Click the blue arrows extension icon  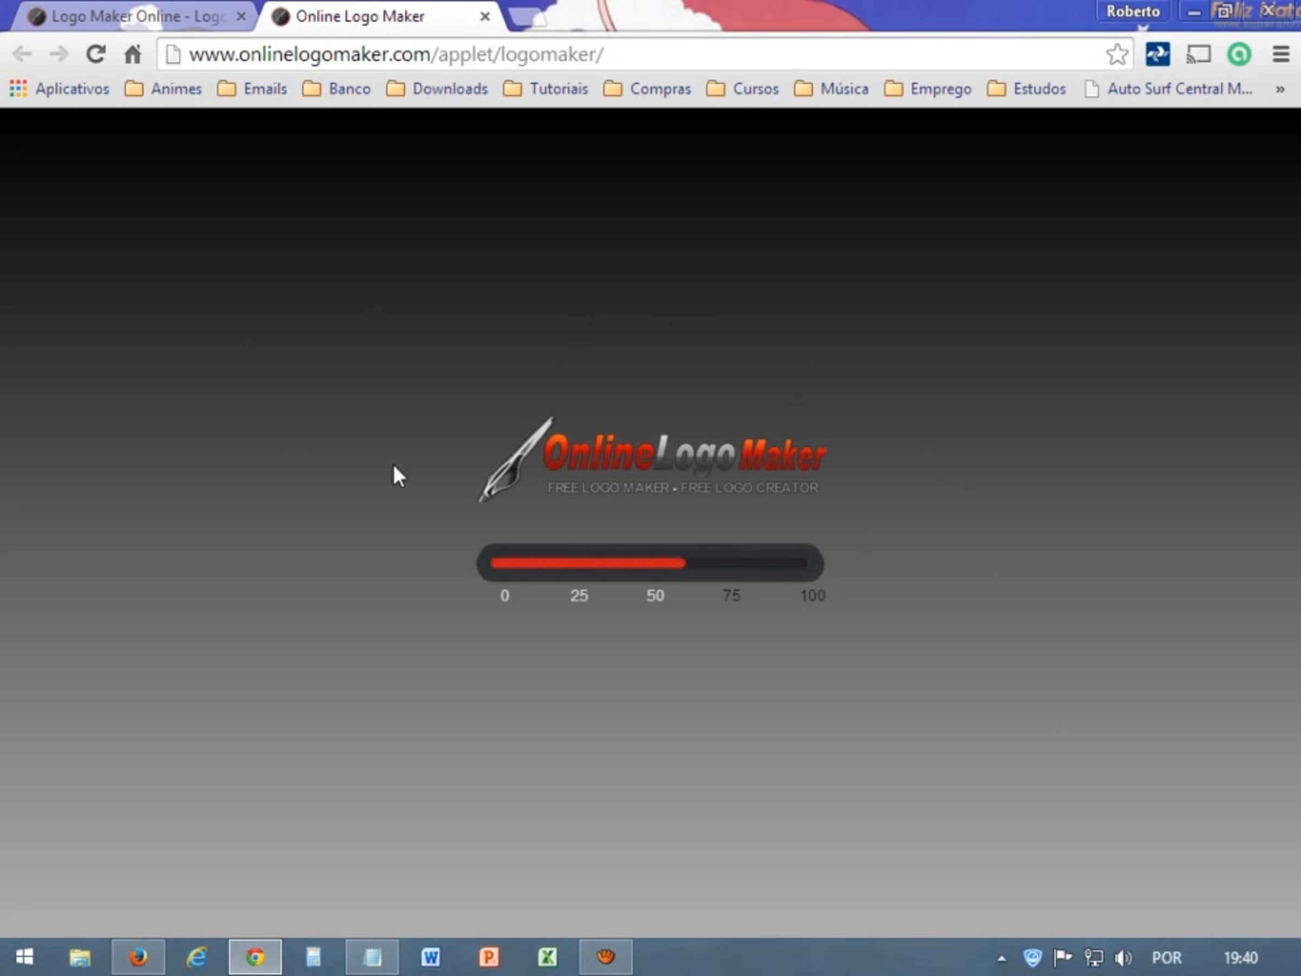tap(1157, 54)
